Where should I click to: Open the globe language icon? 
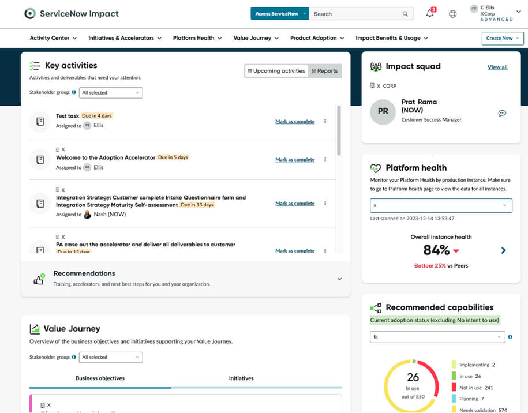[452, 13]
